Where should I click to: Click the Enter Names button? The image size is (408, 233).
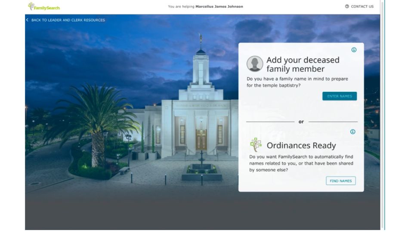pyautogui.click(x=340, y=96)
